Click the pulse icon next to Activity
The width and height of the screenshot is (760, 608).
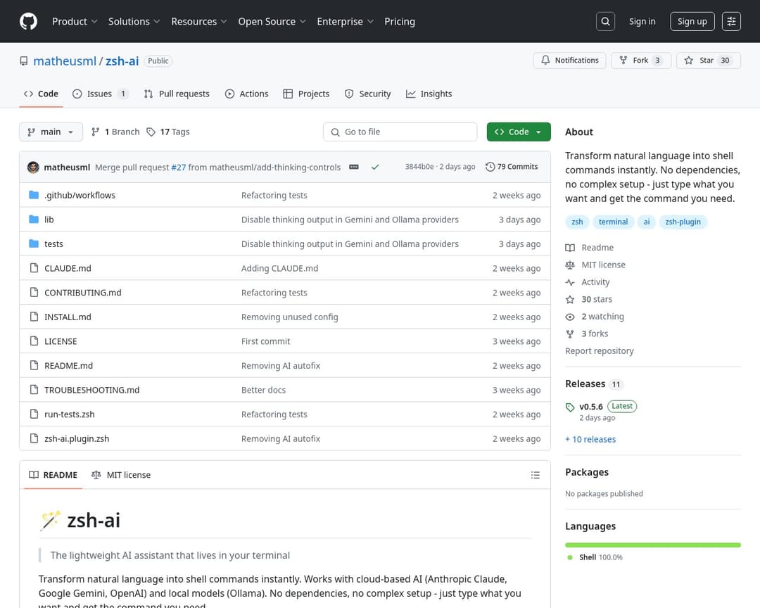(x=570, y=282)
